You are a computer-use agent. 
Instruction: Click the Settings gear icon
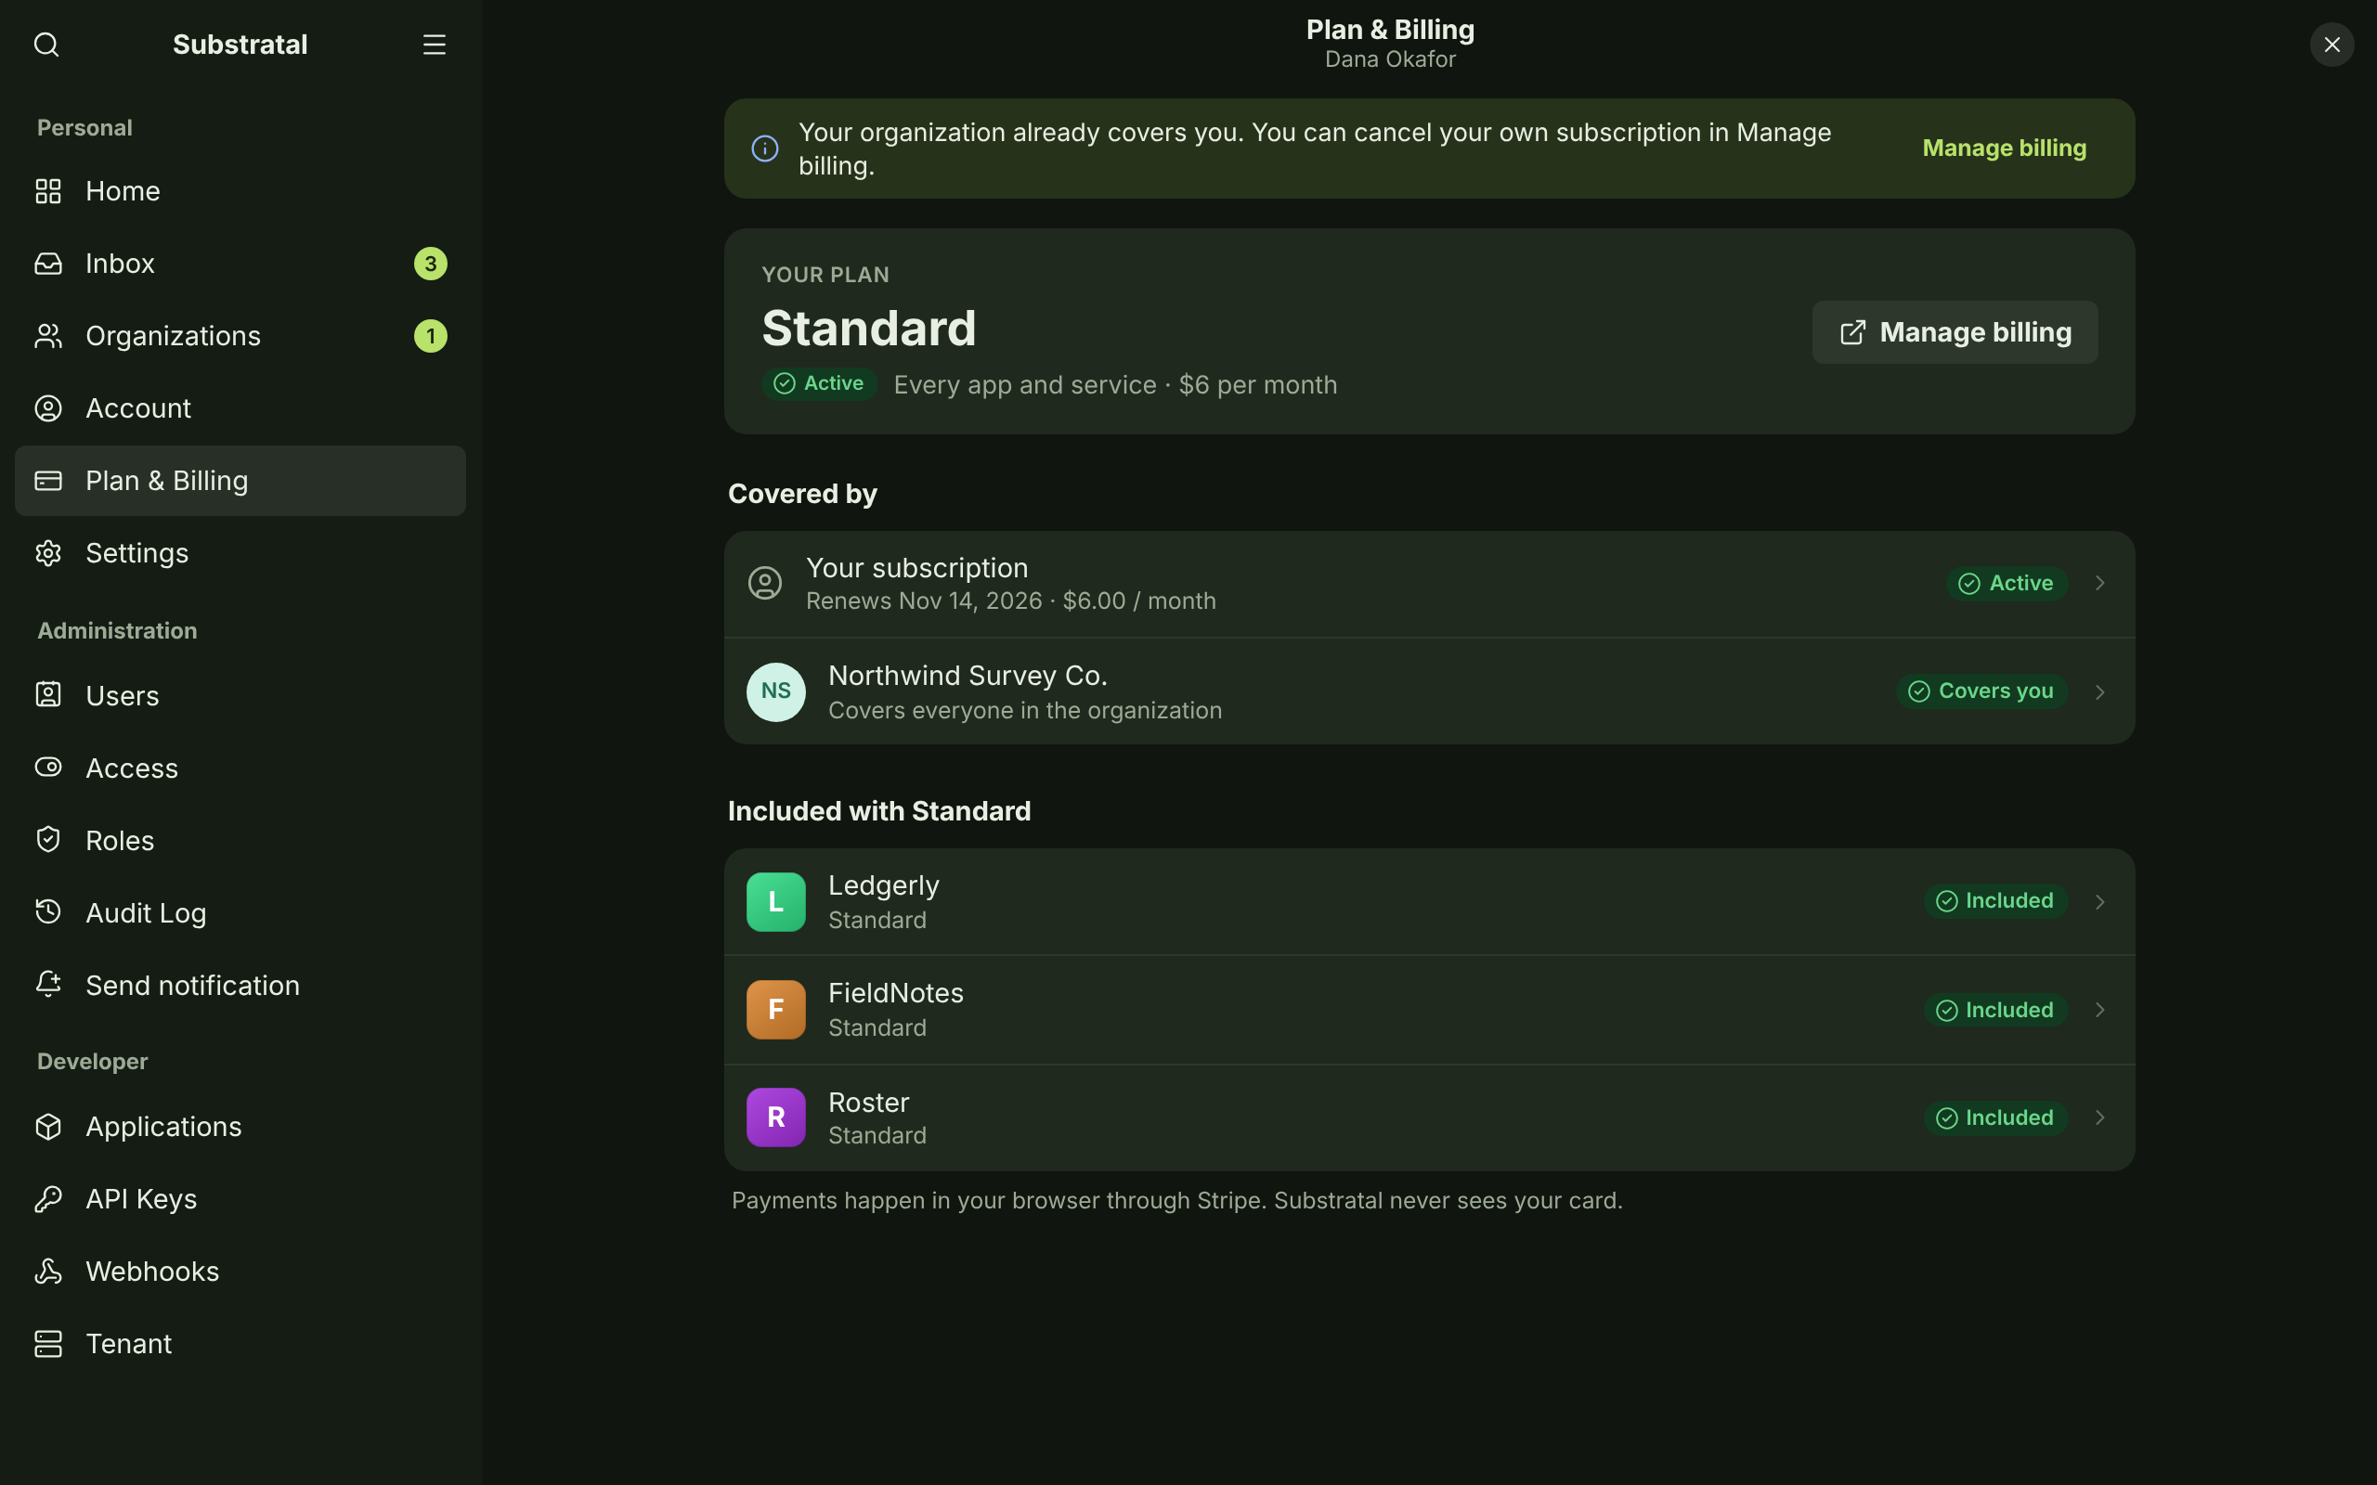click(48, 553)
